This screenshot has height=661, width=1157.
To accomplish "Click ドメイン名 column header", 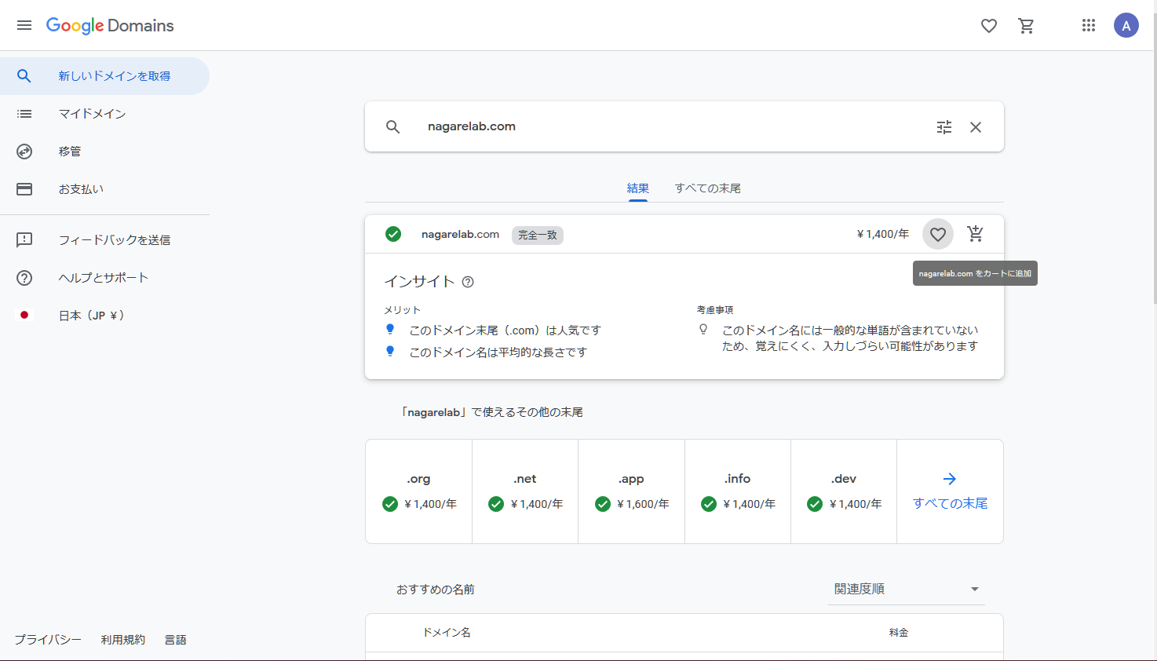I will pos(447,633).
